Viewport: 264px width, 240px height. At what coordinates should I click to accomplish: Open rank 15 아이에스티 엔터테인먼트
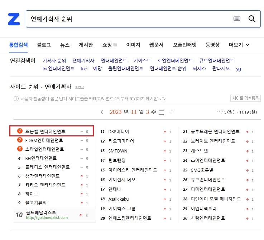click(x=133, y=170)
